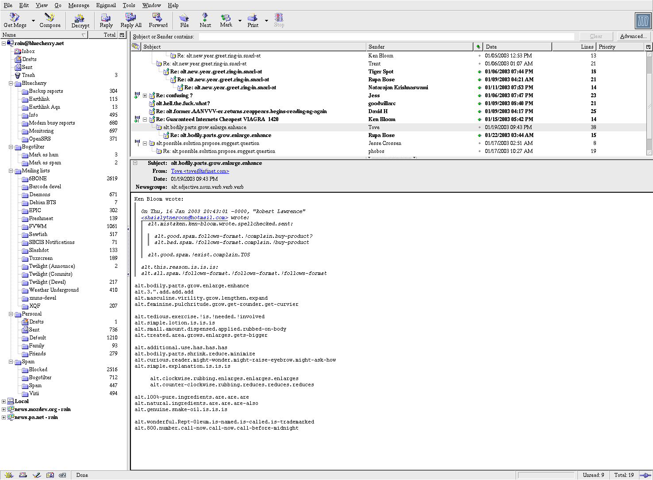Open the Enigmail menu
This screenshot has width=653, height=480.
click(106, 5)
